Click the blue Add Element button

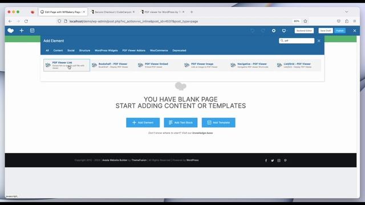(143, 122)
